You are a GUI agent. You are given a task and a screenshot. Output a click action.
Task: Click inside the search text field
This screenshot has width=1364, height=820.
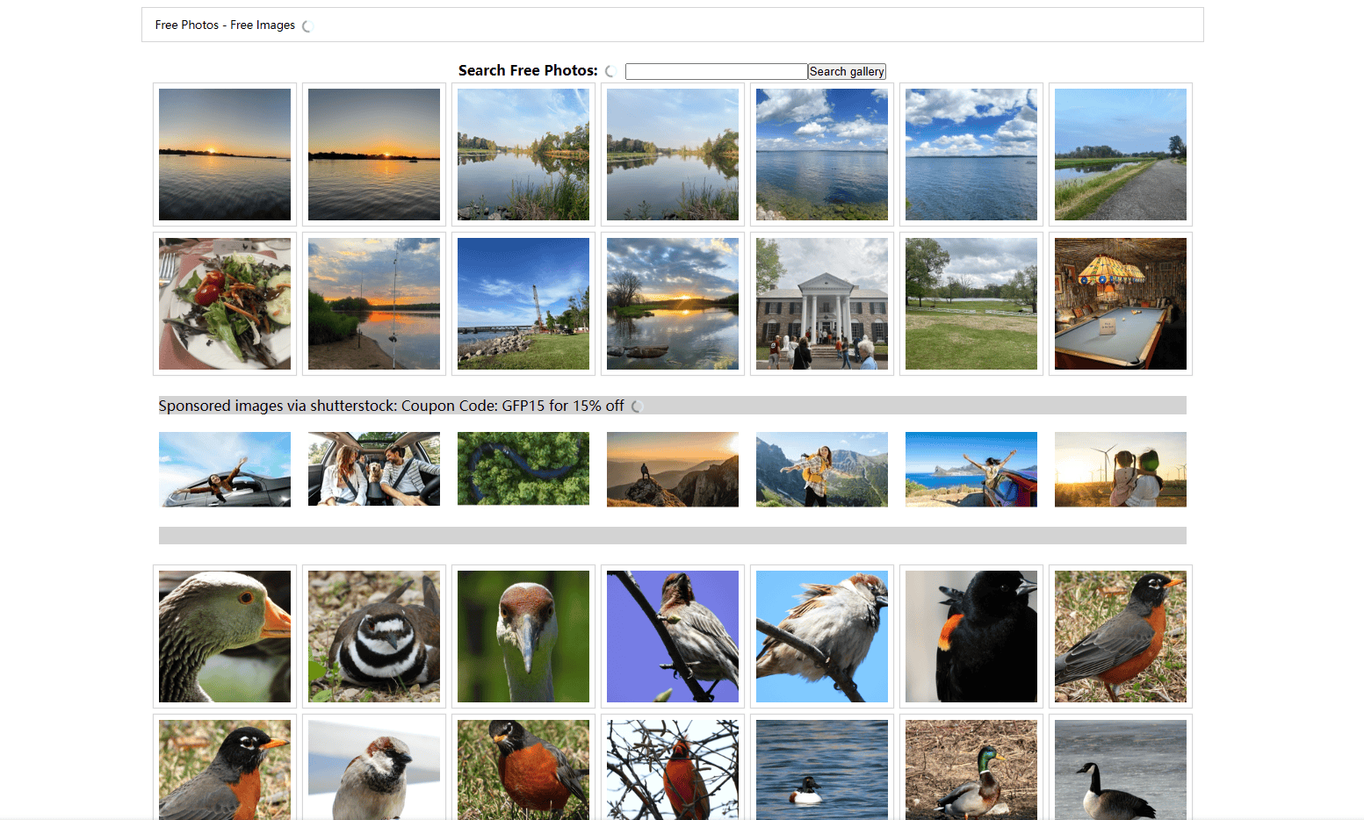(x=715, y=71)
